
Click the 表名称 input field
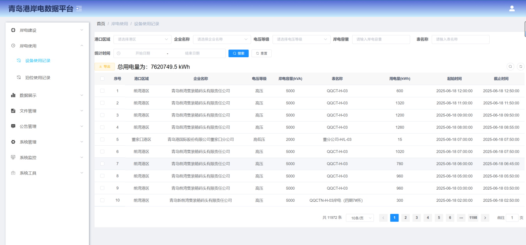[x=460, y=39]
